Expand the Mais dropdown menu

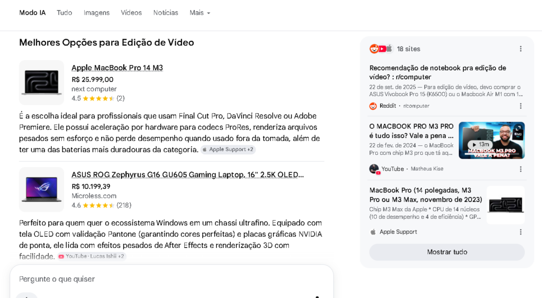point(200,13)
